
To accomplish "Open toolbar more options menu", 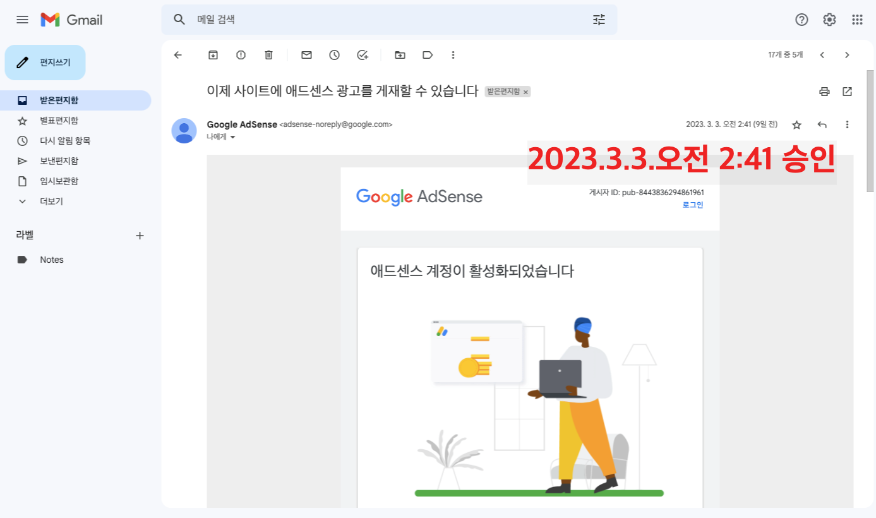I will (453, 55).
